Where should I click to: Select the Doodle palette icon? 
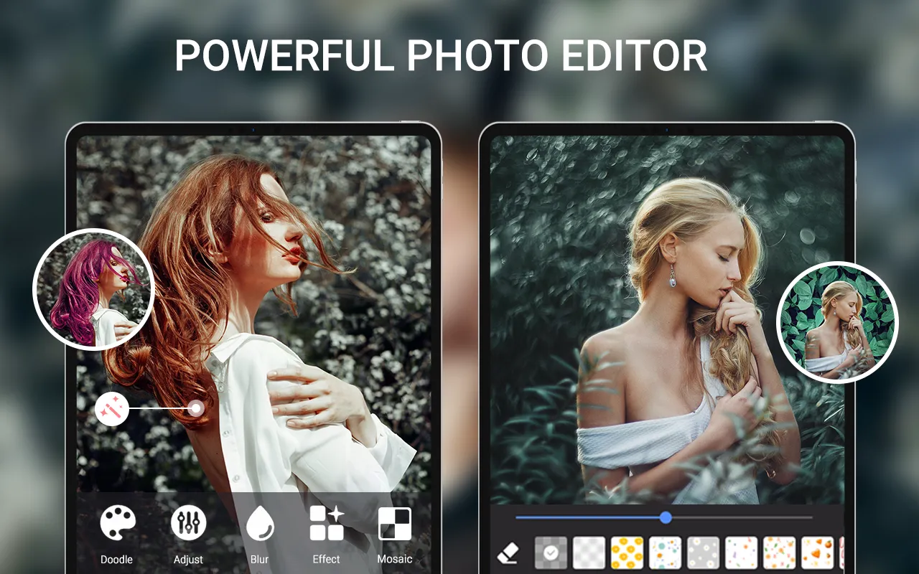coord(117,523)
